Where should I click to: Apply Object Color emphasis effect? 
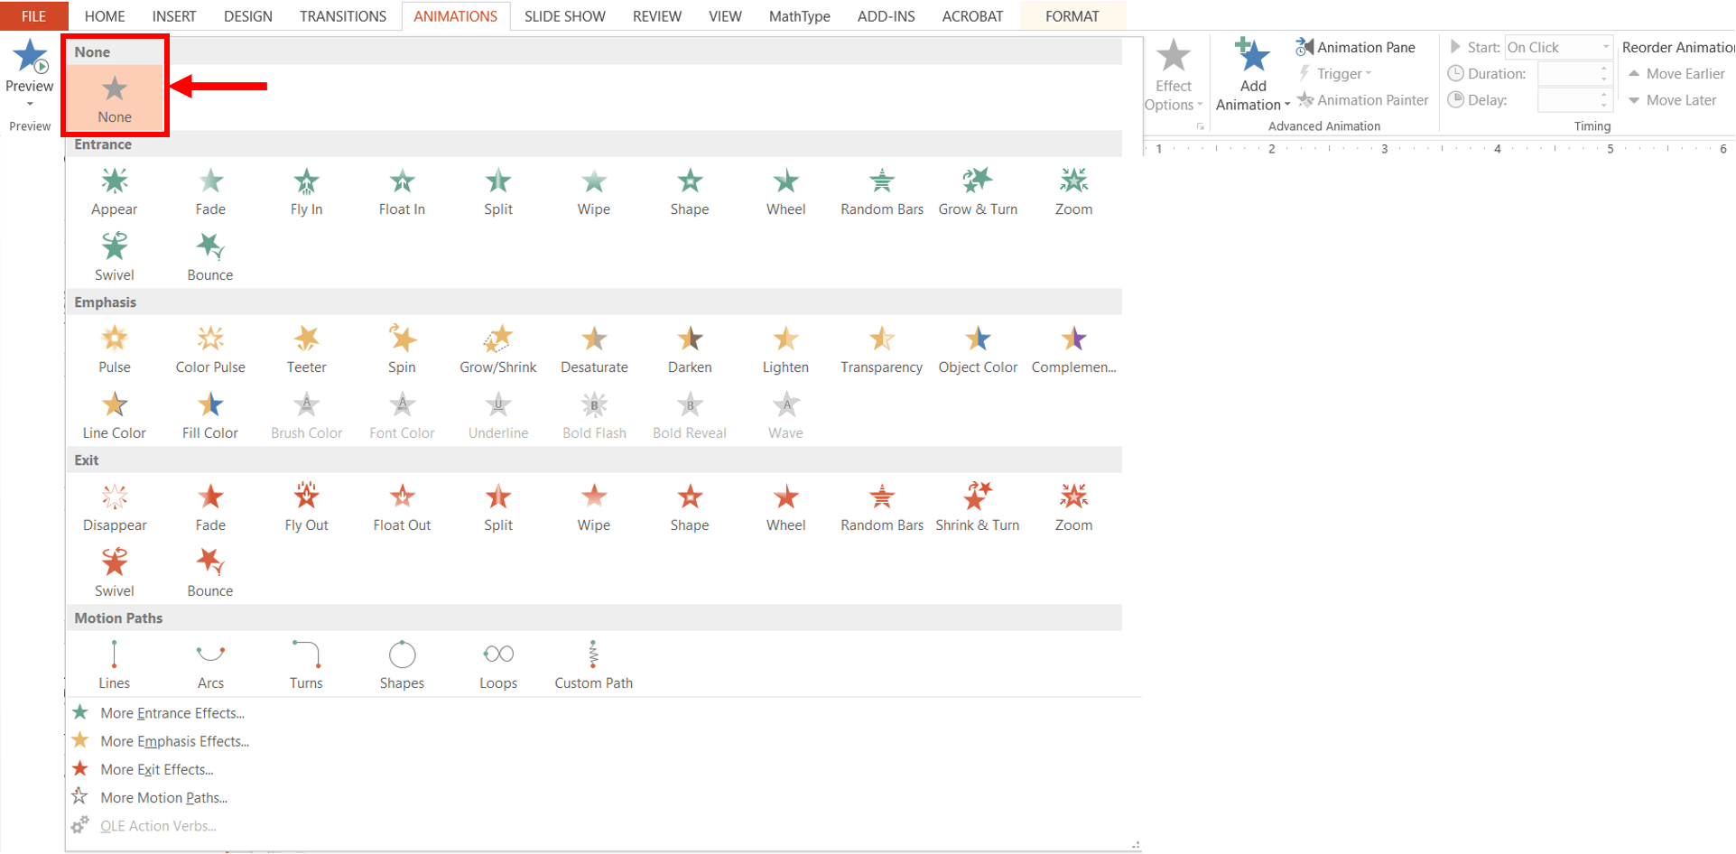tap(978, 350)
